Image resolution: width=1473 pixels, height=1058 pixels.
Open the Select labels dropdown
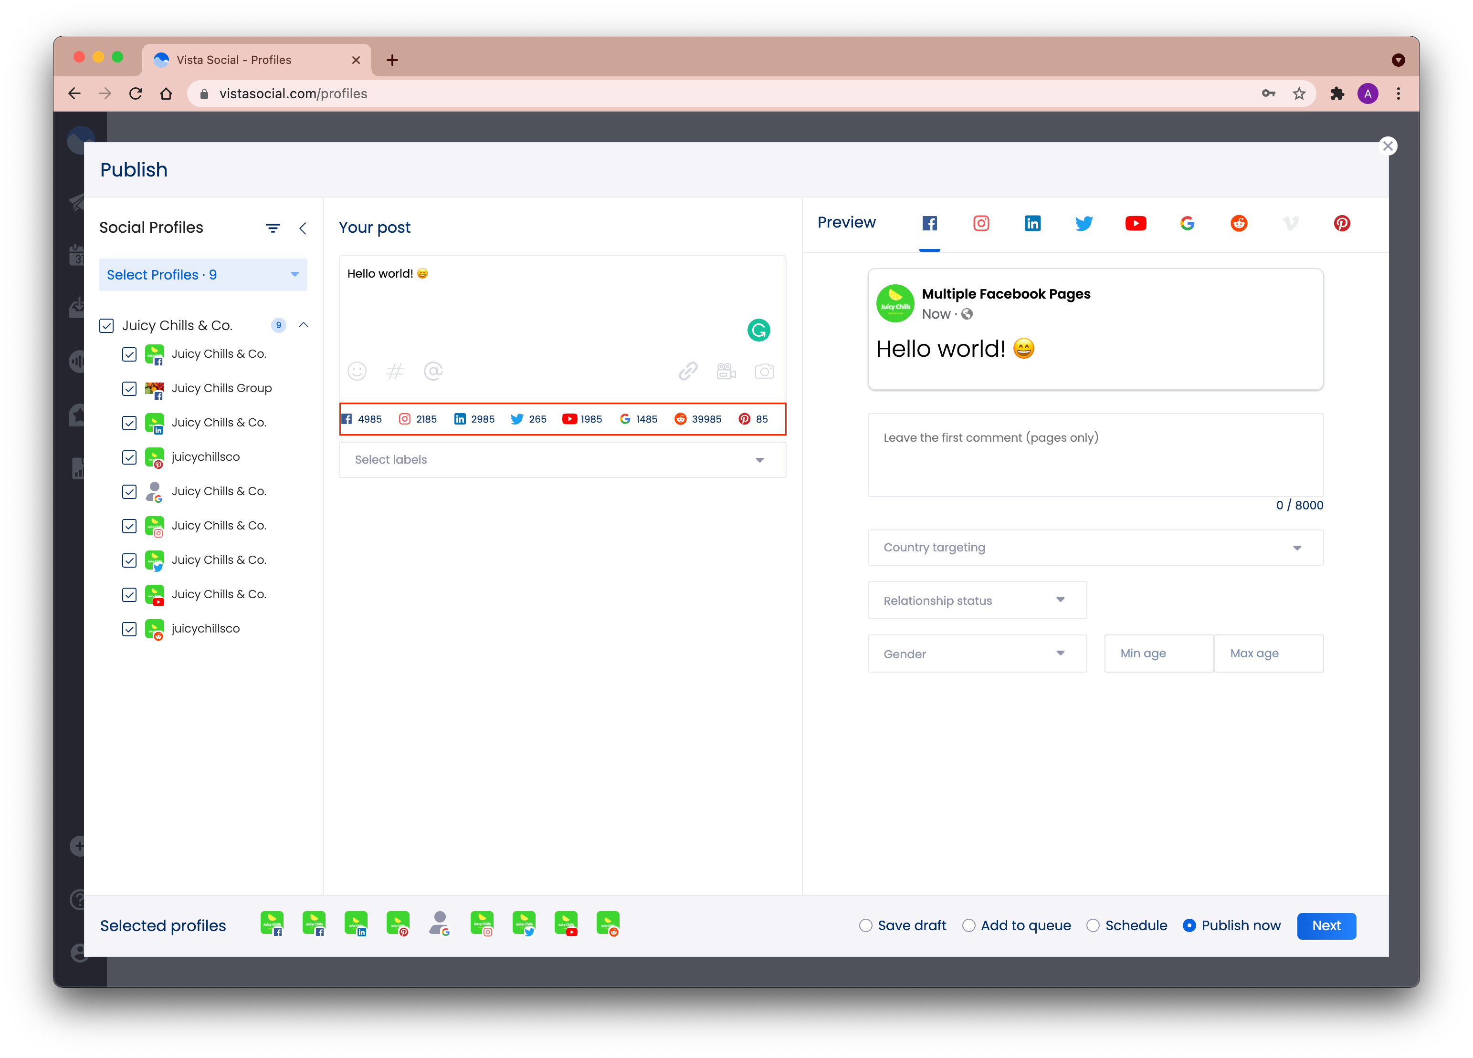(x=562, y=460)
